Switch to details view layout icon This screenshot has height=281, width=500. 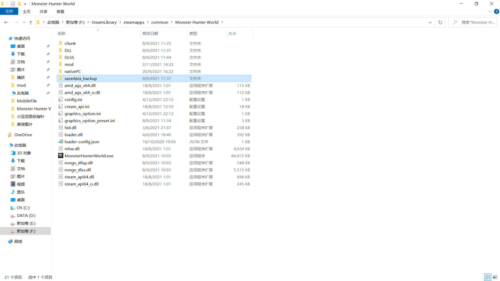(x=488, y=277)
